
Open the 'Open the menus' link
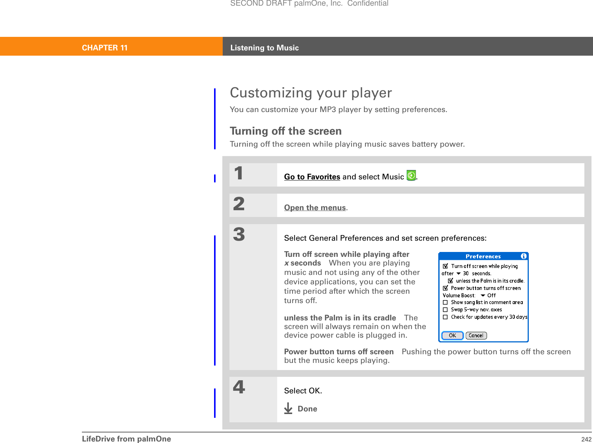(x=315, y=208)
